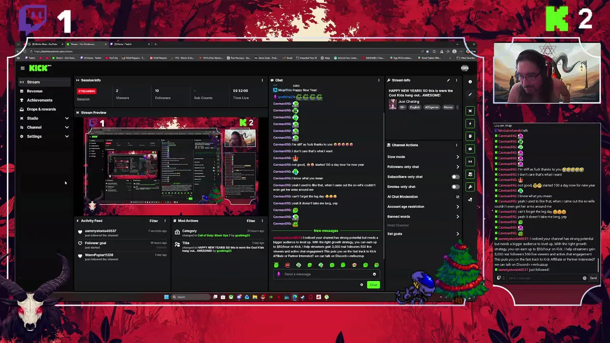Image resolution: width=610 pixels, height=343 pixels.
Task: Open the Windows Start menu
Action: pos(166,297)
